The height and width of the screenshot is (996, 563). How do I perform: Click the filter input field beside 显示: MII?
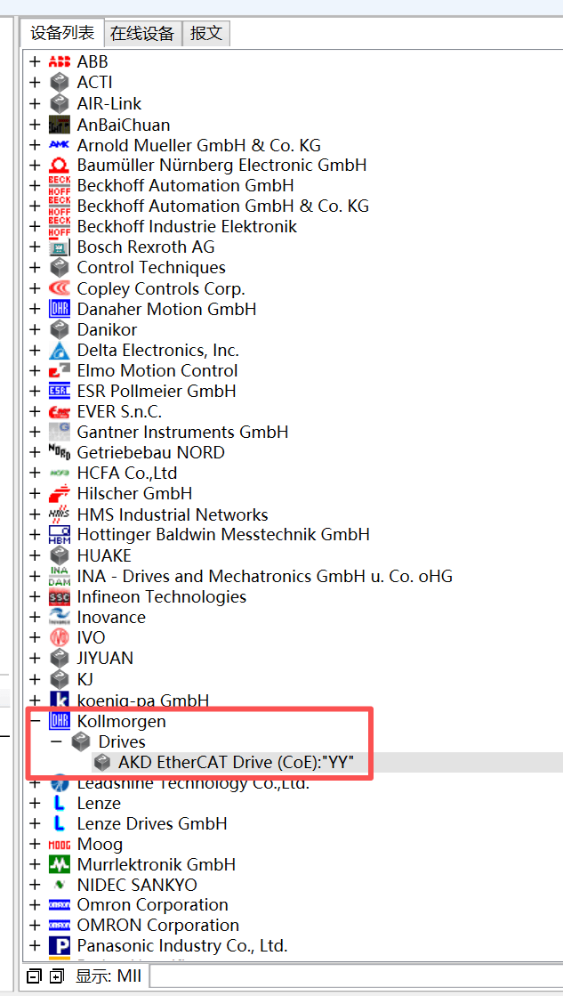[x=356, y=976]
